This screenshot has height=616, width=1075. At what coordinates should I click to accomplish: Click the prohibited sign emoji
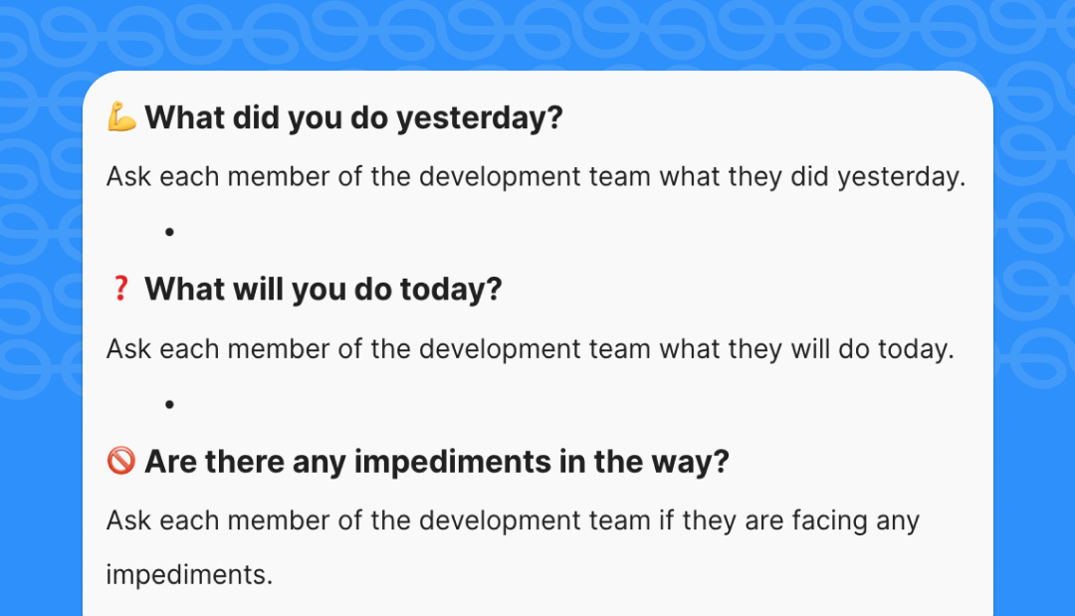120,461
